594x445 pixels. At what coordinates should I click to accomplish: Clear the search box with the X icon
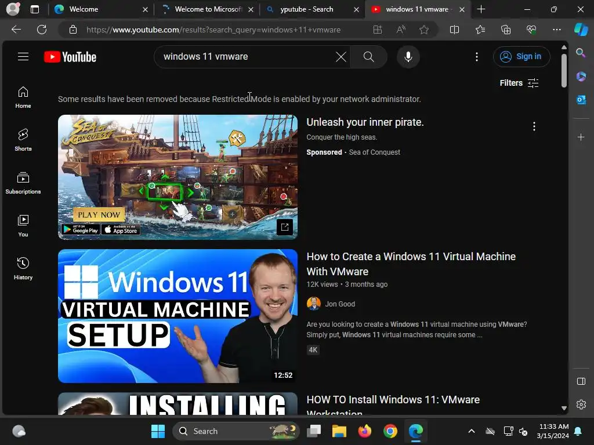click(x=341, y=57)
